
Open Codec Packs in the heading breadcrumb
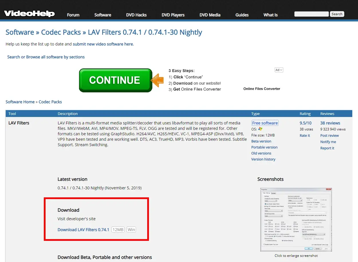point(61,32)
